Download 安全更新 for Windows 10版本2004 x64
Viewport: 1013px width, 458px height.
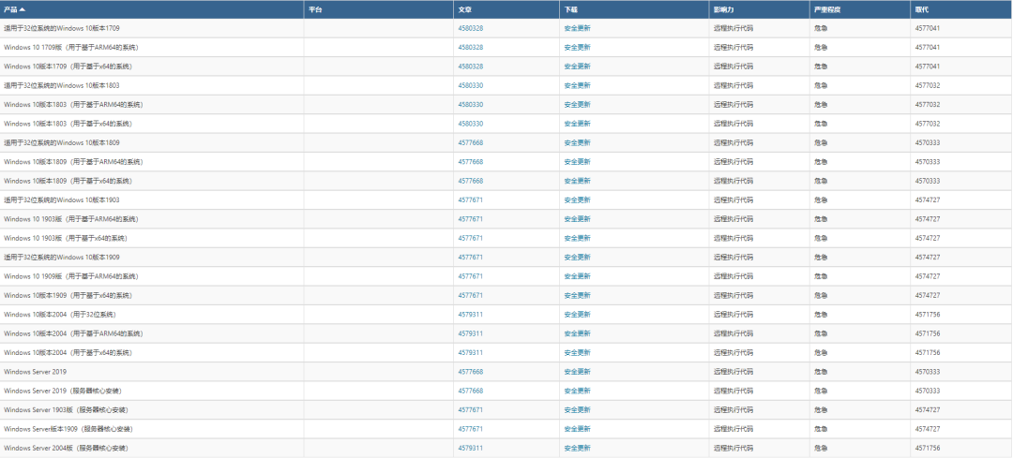(x=577, y=353)
